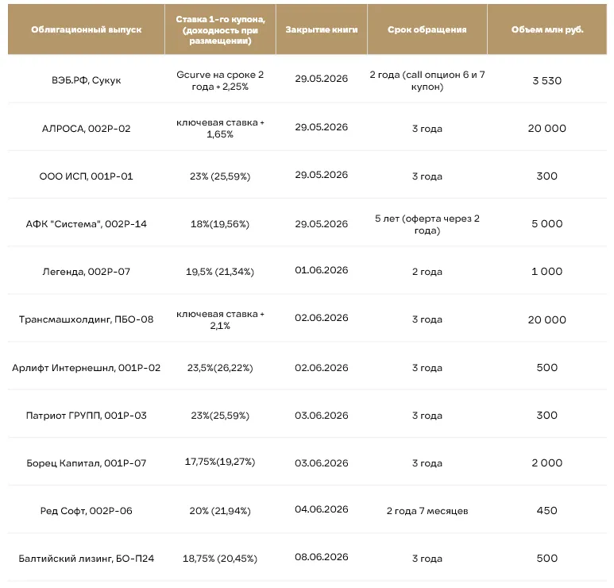This screenshot has width=614, height=588.
Task: Click the 'Ставка 1-го купона' column header
Action: [x=220, y=29]
